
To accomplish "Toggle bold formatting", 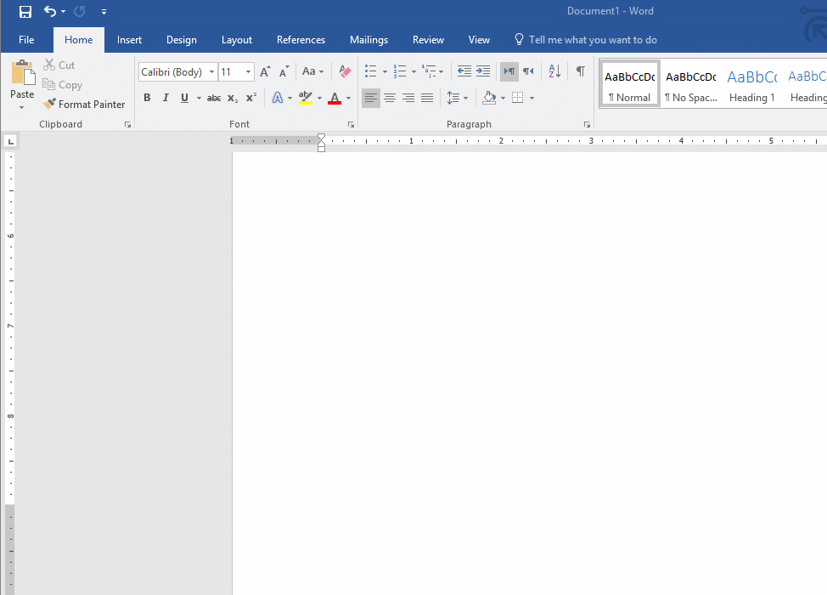I will (147, 98).
